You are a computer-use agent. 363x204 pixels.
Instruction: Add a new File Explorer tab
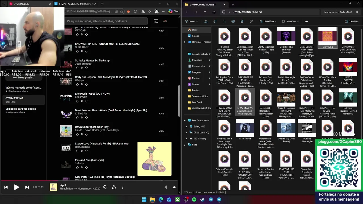233,5
